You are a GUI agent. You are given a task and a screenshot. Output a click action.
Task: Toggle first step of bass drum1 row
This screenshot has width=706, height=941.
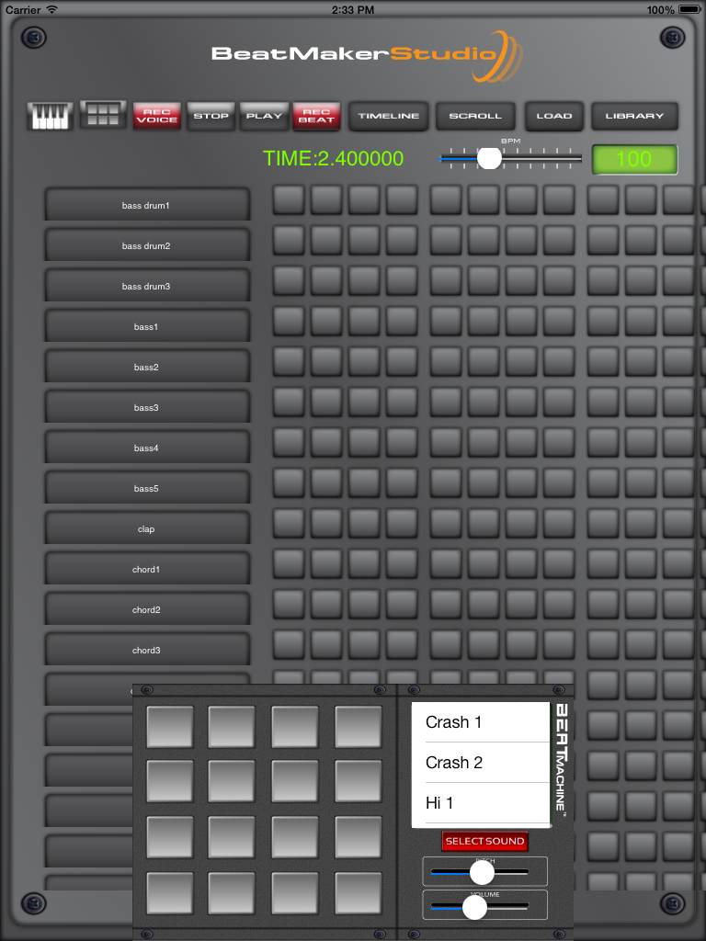pos(289,199)
